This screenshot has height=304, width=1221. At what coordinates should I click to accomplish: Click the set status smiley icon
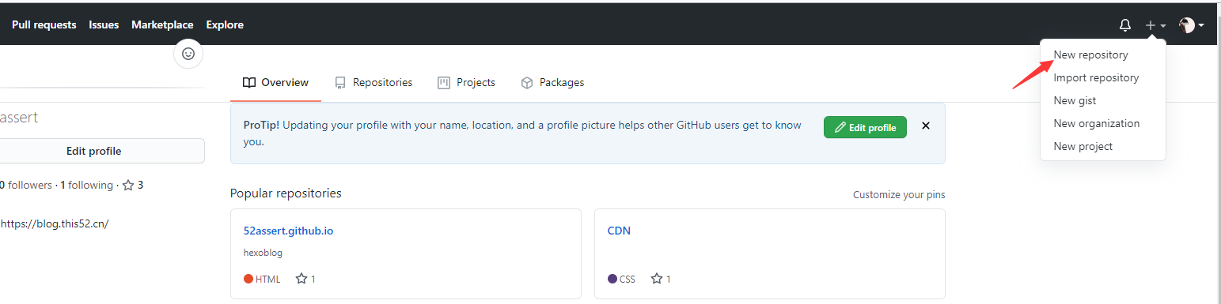click(188, 54)
